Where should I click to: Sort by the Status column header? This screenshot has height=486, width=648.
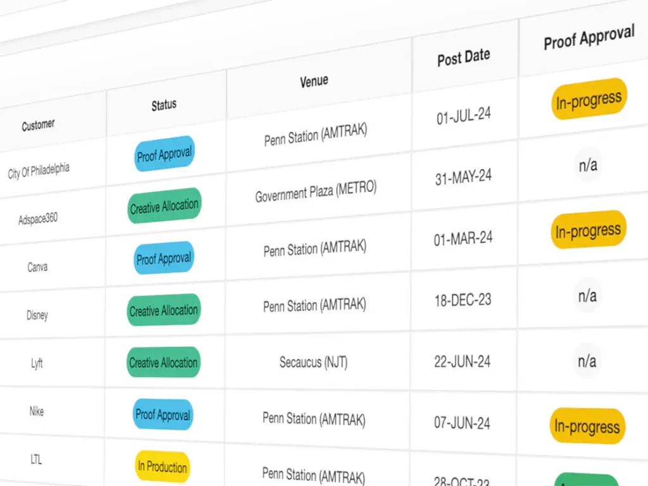164,105
